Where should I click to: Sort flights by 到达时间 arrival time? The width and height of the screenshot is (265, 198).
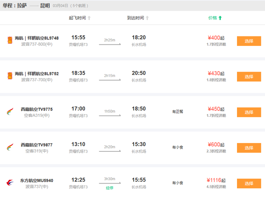(x=135, y=18)
